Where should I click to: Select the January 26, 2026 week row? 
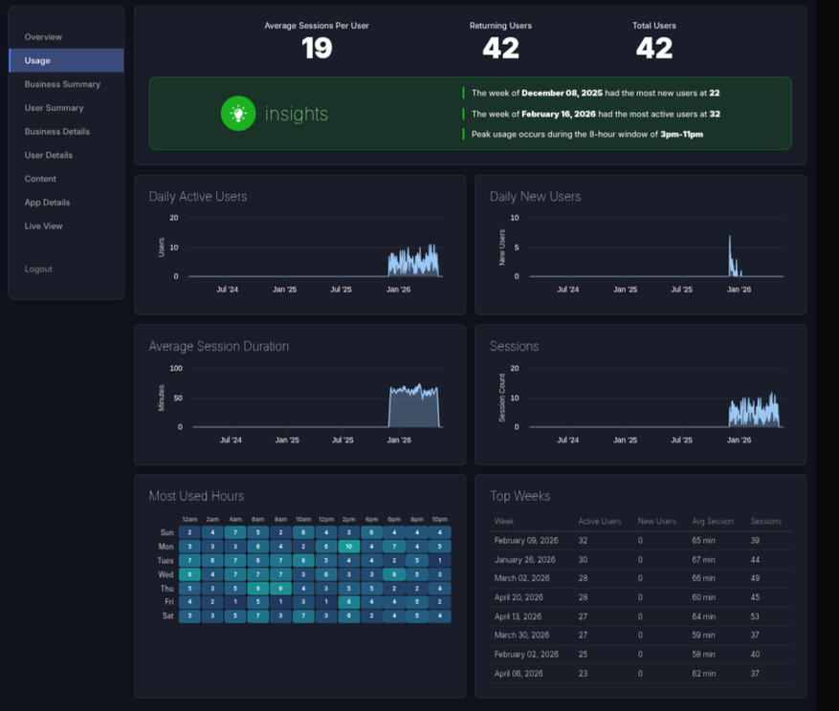point(640,560)
